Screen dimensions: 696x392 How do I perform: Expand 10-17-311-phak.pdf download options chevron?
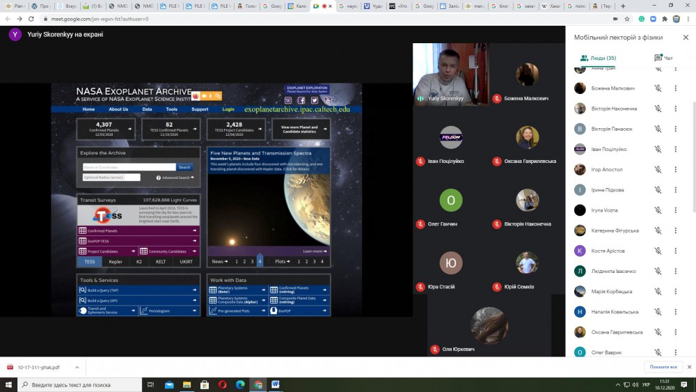(77, 367)
